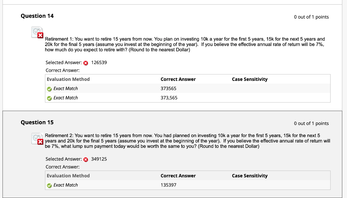Click the red X next to answer 349125
The image size is (347, 198).
pos(86,159)
